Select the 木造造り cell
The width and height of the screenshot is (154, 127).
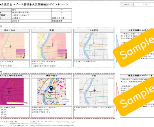pos(31,18)
